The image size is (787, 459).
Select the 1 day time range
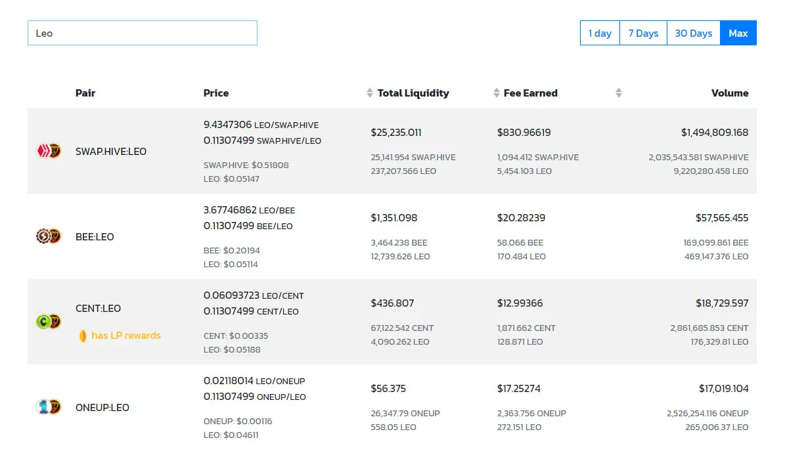[x=600, y=33]
